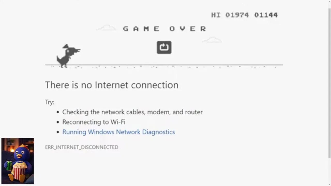
Task: Click the 'Reconnecting to Wi-Fi' suggestion
Action: [x=94, y=122]
